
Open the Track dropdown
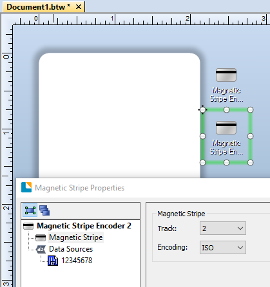tap(223, 228)
